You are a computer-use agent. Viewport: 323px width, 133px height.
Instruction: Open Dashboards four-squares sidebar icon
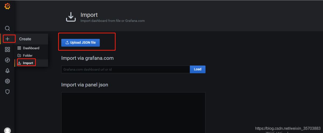8,50
